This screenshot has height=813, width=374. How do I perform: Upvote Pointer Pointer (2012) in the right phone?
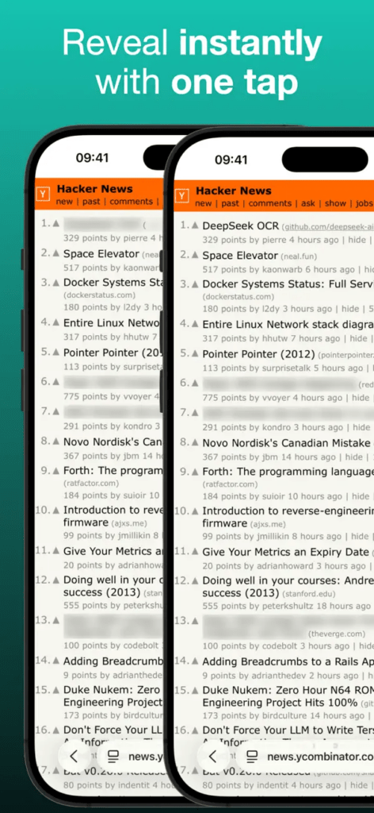195,353
